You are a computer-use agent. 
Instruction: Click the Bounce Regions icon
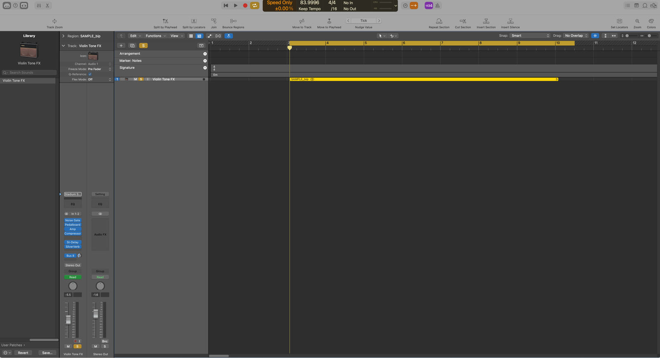[233, 21]
